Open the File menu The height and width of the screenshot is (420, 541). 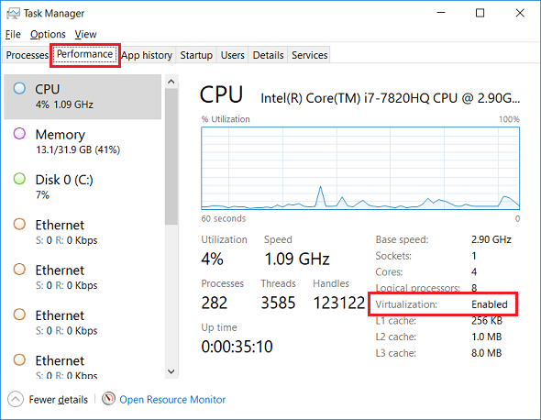coord(13,35)
